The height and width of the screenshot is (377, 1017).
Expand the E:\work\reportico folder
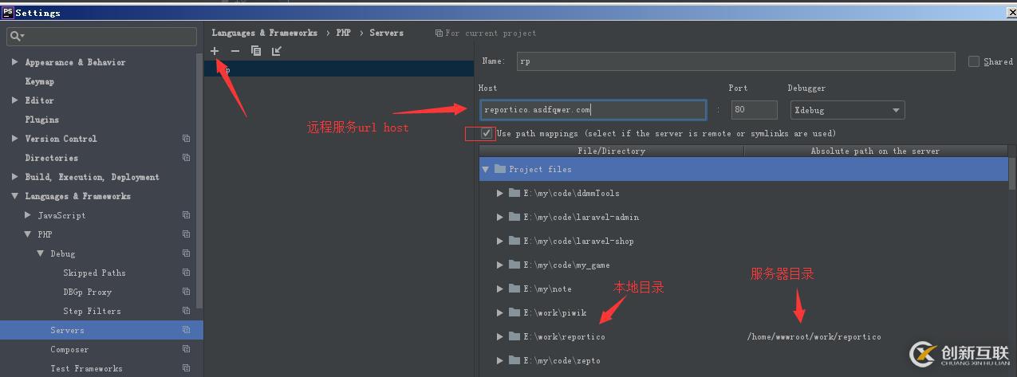point(500,336)
